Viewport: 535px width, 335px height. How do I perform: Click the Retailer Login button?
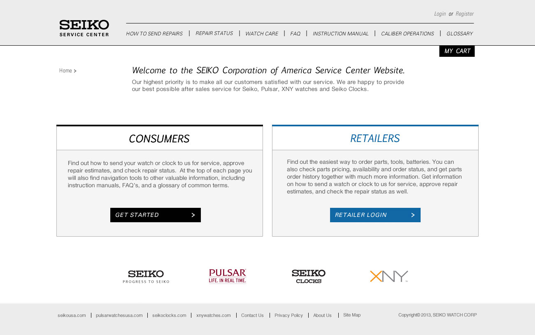(x=375, y=215)
